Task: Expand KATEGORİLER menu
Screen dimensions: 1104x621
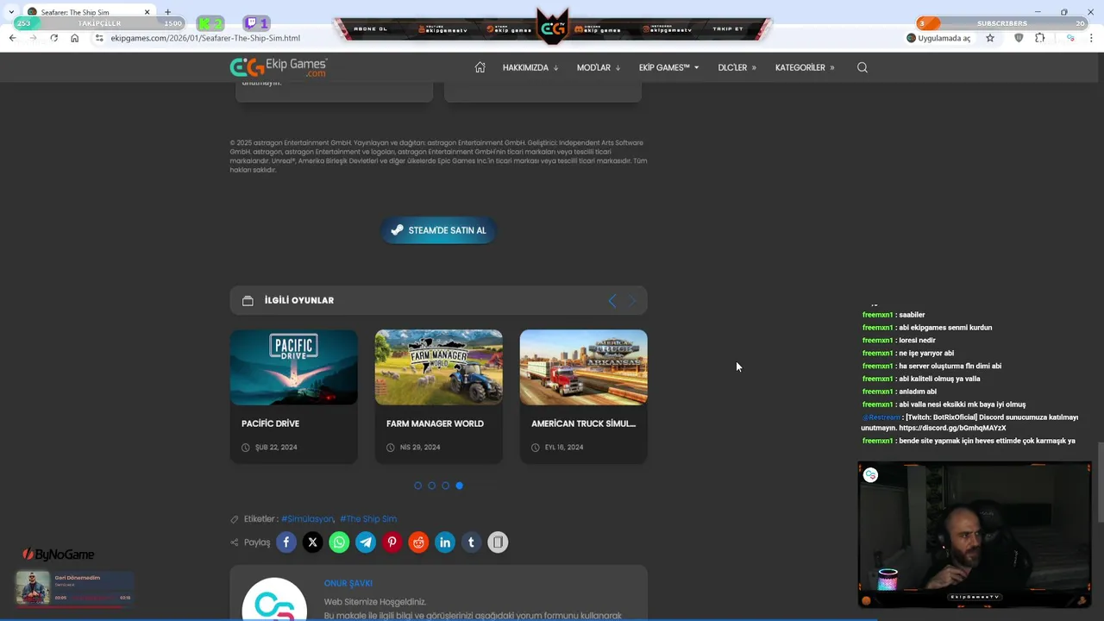Action: (805, 67)
